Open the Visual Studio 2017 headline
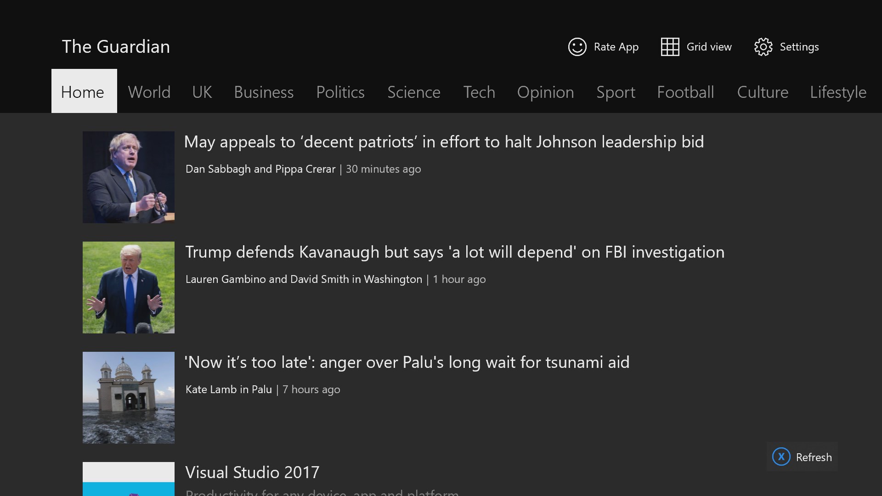Image resolution: width=882 pixels, height=496 pixels. point(252,473)
